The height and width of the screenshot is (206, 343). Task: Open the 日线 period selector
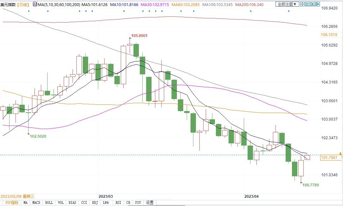click(x=23, y=4)
